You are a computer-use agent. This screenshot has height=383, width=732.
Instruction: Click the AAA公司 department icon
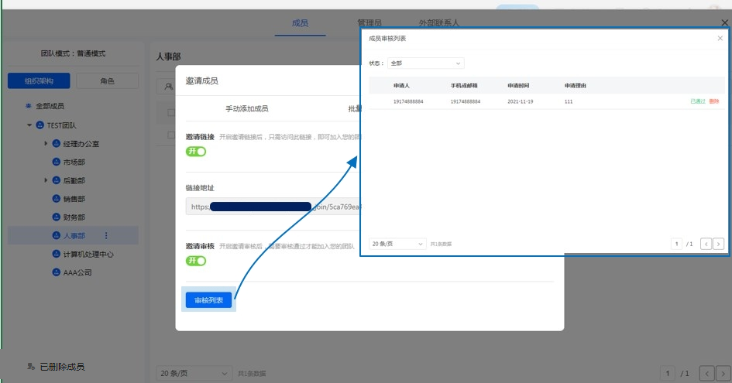[x=56, y=272]
